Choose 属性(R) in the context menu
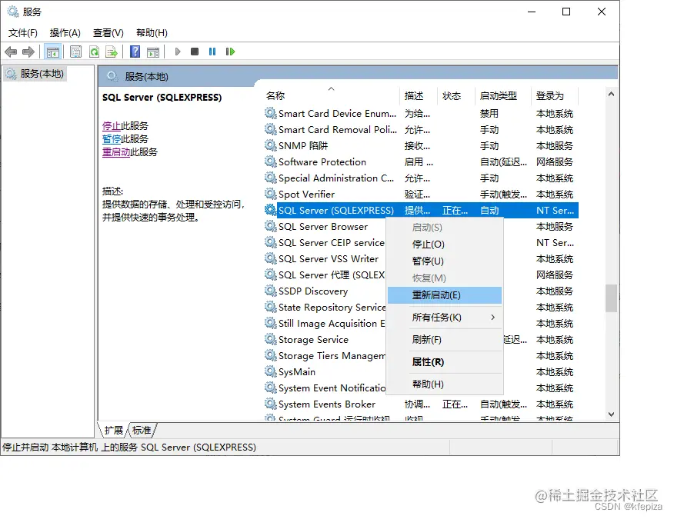674x519 pixels. (x=445, y=361)
